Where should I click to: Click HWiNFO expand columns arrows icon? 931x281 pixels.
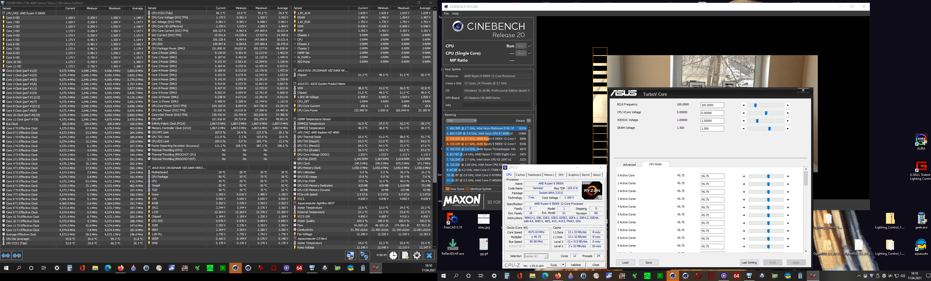(x=6, y=255)
